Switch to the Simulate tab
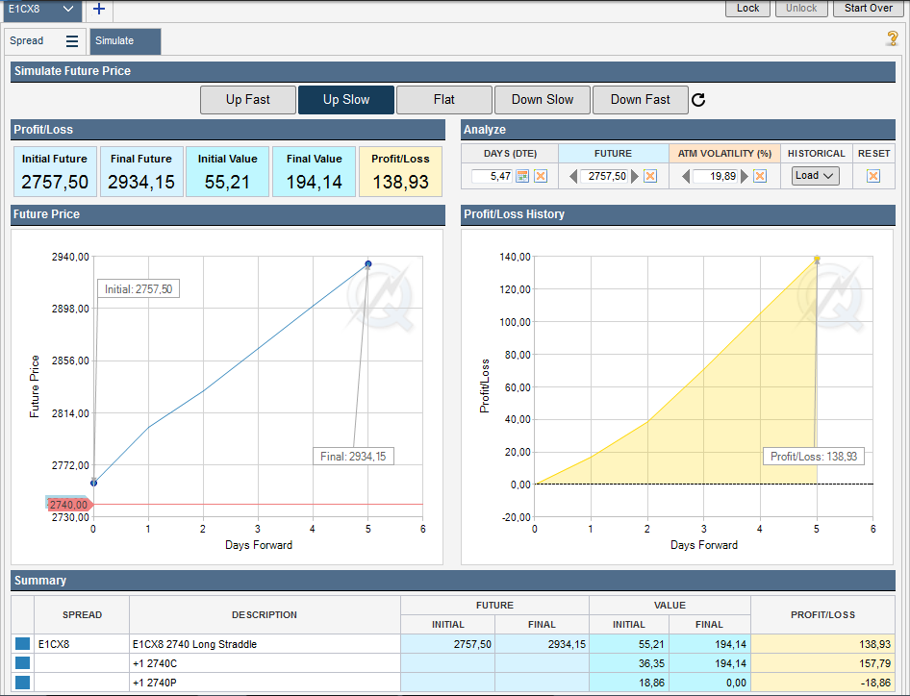The width and height of the screenshot is (910, 696). coord(125,41)
